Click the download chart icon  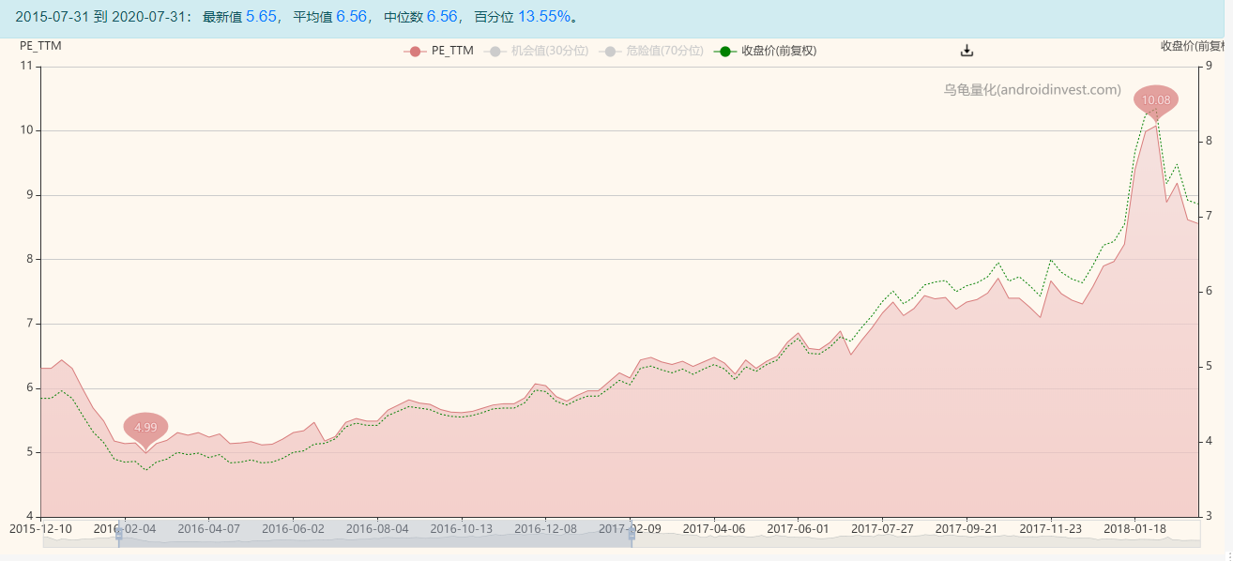(x=966, y=49)
